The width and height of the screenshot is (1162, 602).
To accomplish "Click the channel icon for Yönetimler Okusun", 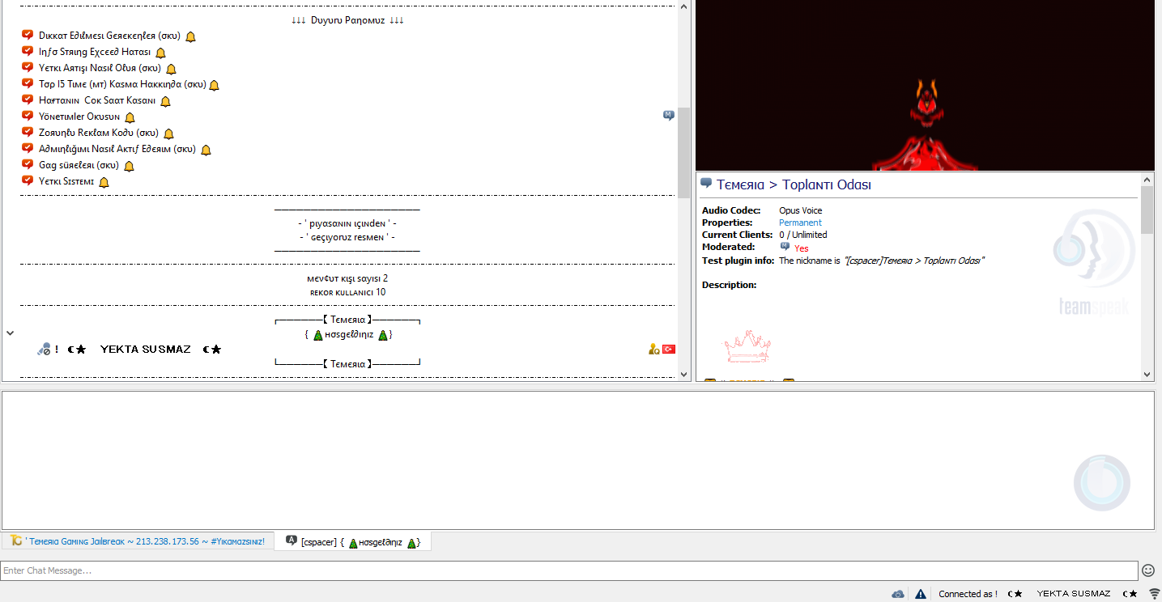I will click(28, 117).
